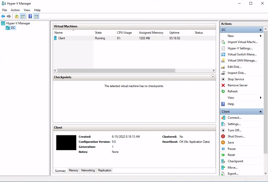
Task: Switch to the Replication tab
Action: pyautogui.click(x=105, y=170)
